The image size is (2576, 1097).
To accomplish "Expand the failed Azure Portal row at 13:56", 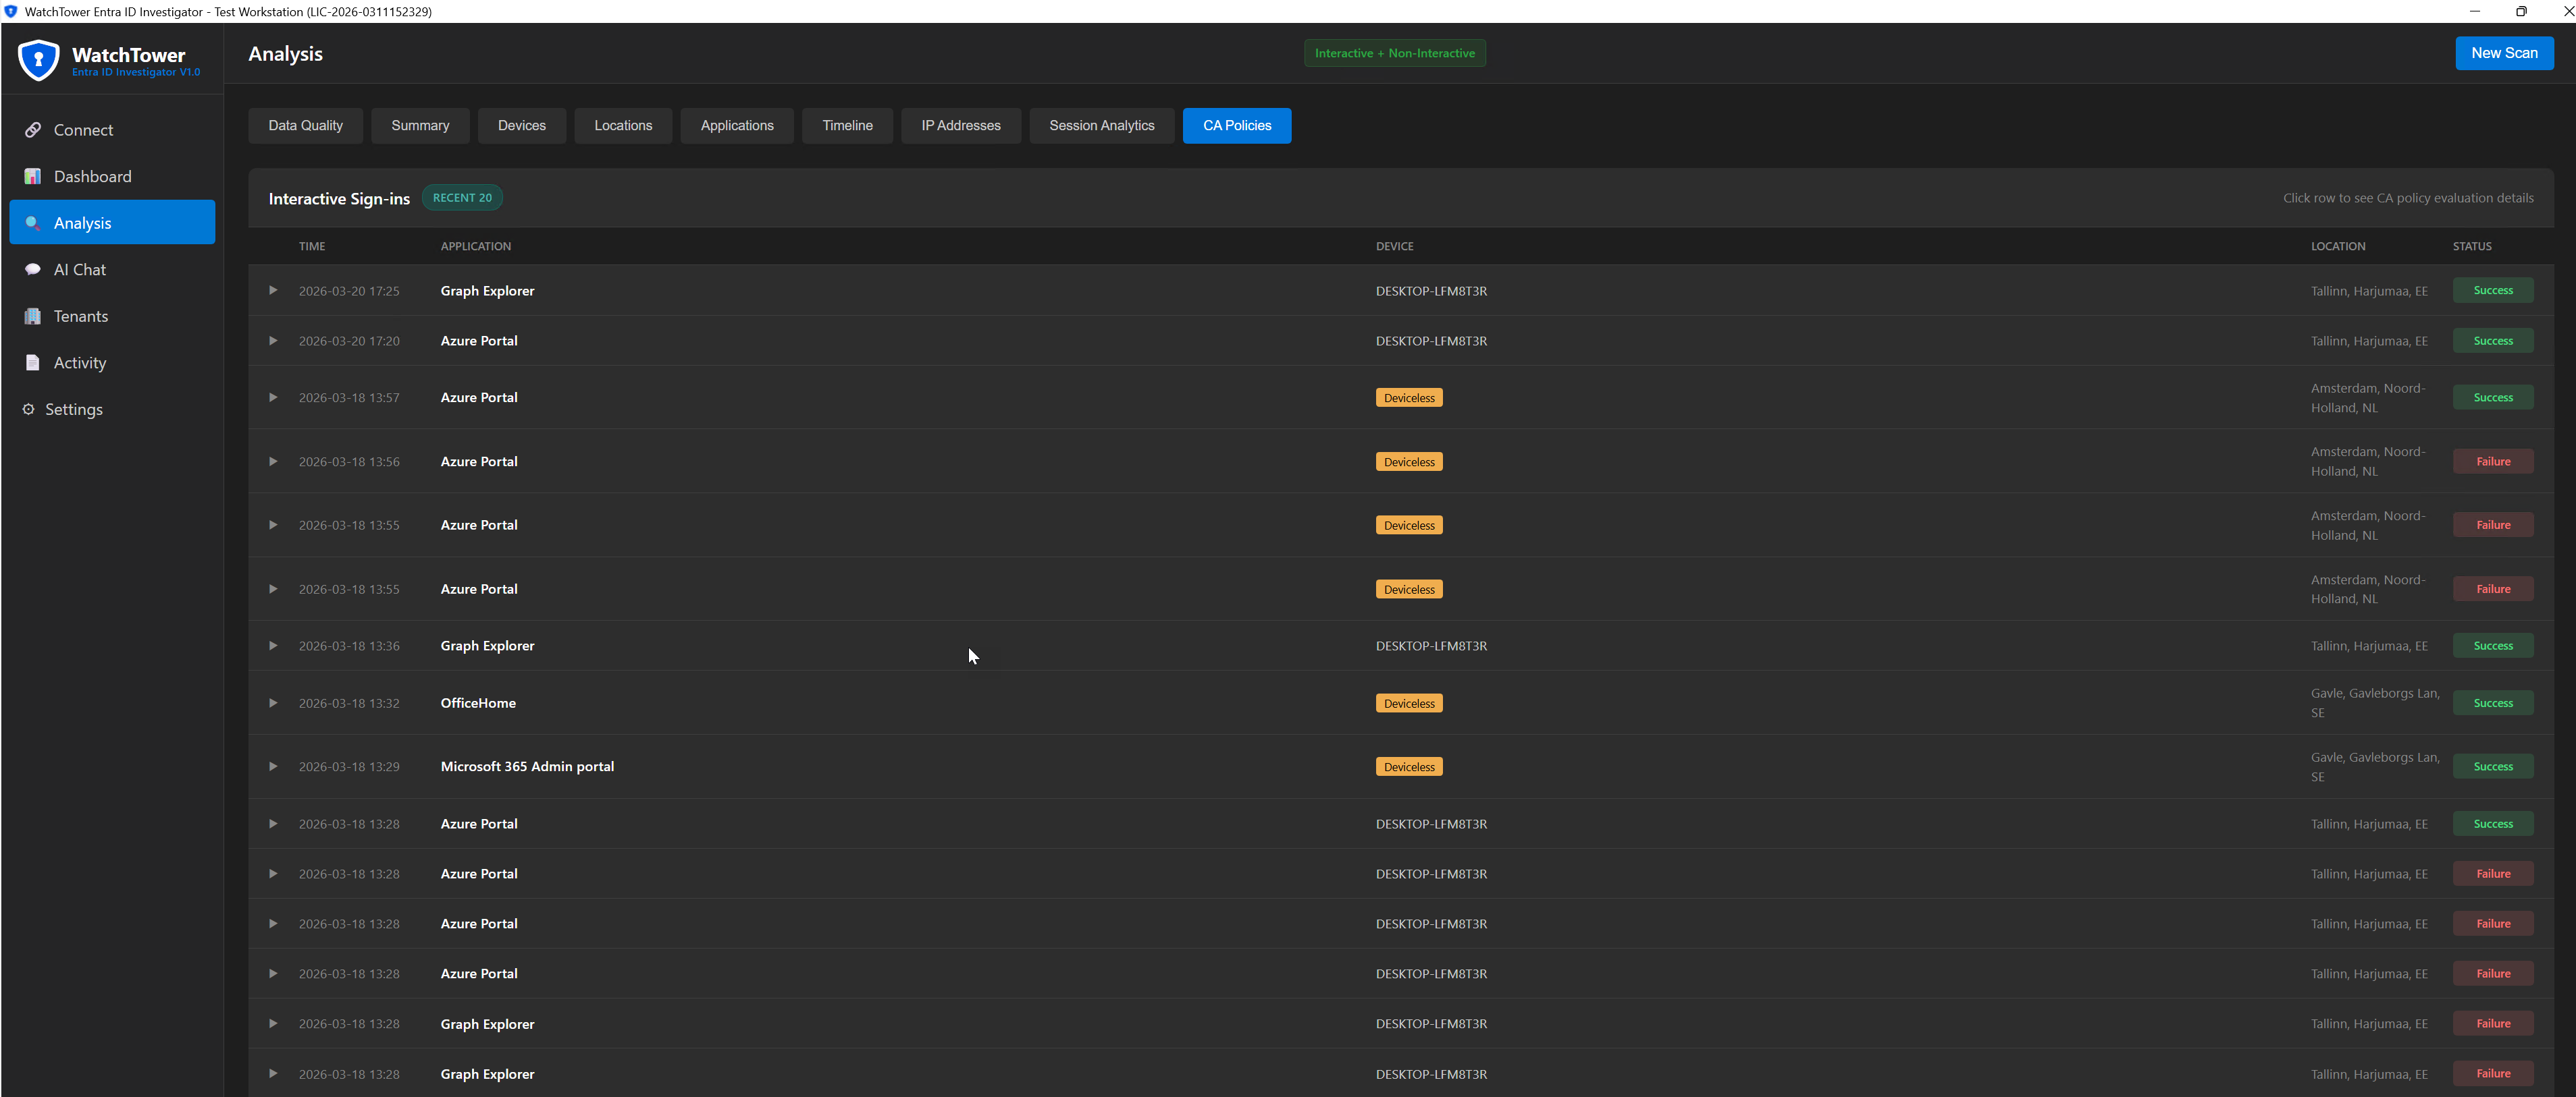I will point(273,461).
